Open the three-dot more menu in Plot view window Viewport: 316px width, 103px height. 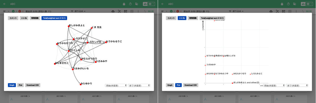pyautogui.click(x=296, y=11)
